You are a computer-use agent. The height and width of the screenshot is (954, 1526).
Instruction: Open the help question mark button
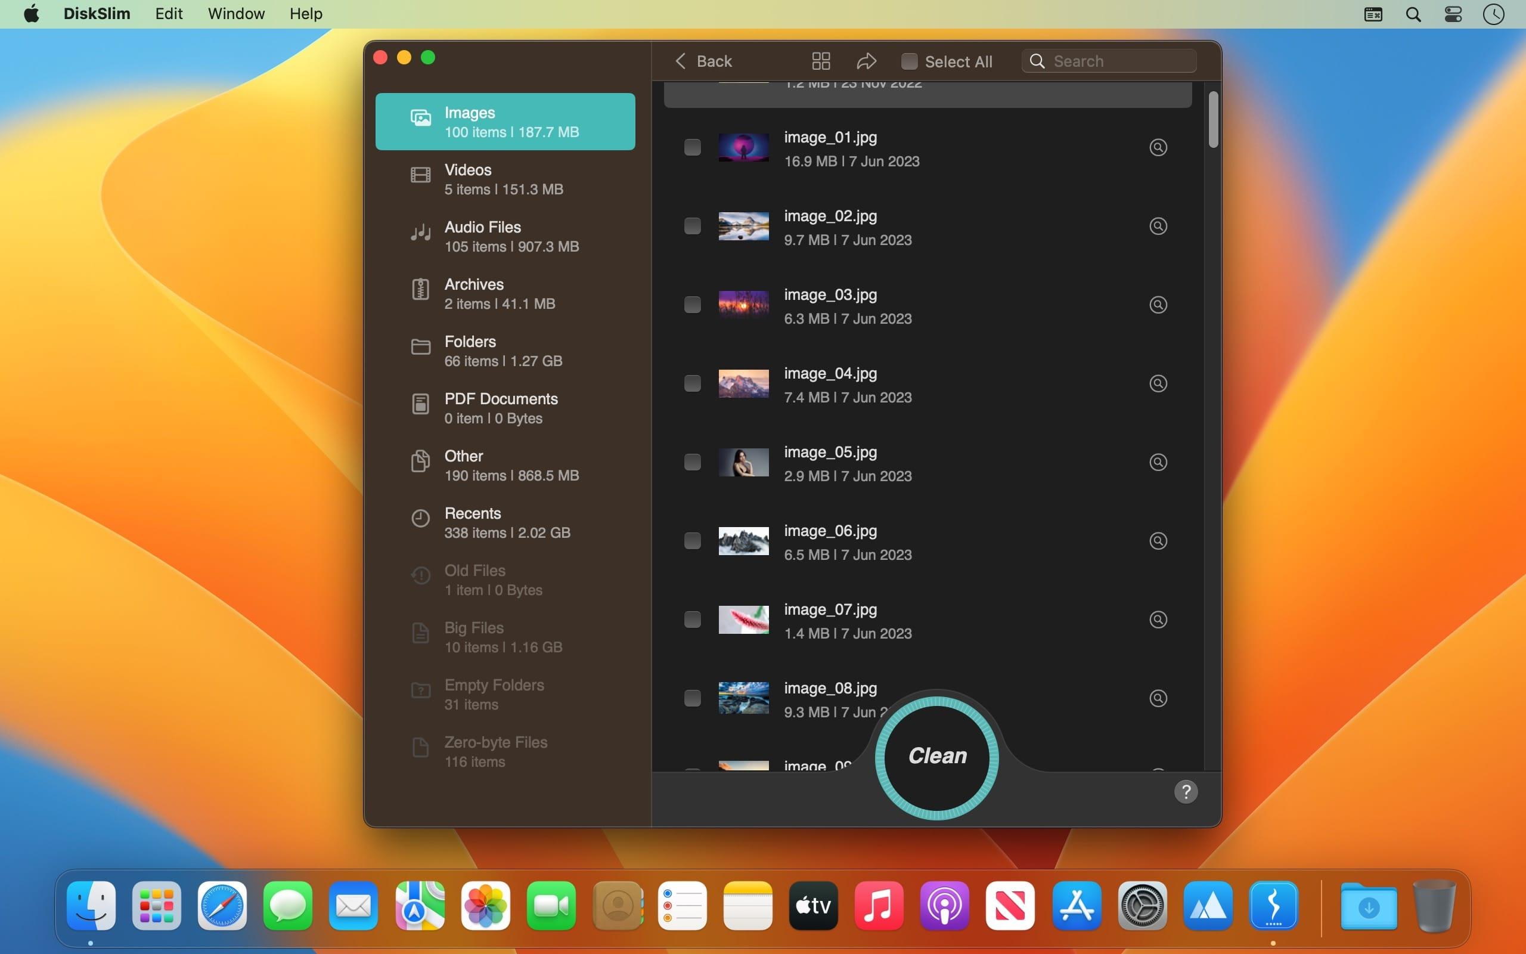click(1186, 792)
